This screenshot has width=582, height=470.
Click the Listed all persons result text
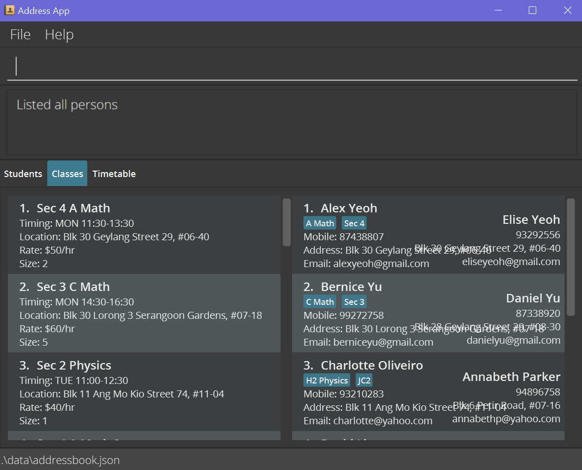click(x=67, y=105)
